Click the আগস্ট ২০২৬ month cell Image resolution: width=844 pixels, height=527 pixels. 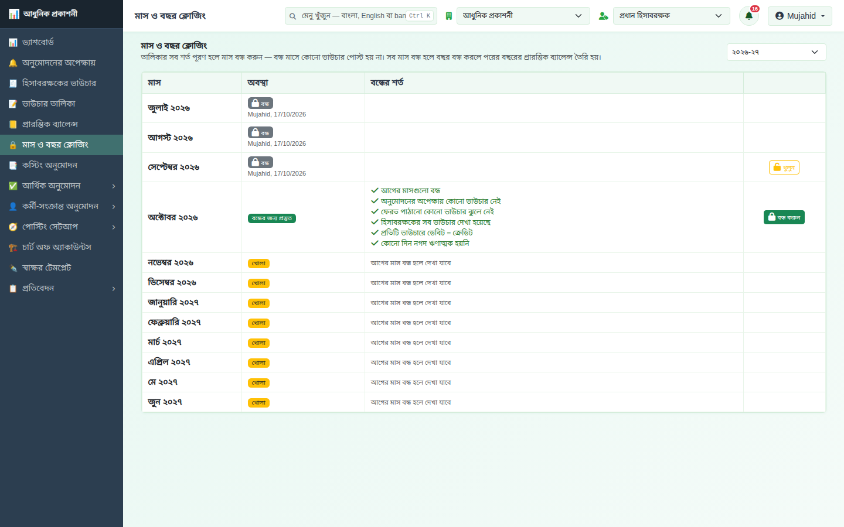click(192, 138)
